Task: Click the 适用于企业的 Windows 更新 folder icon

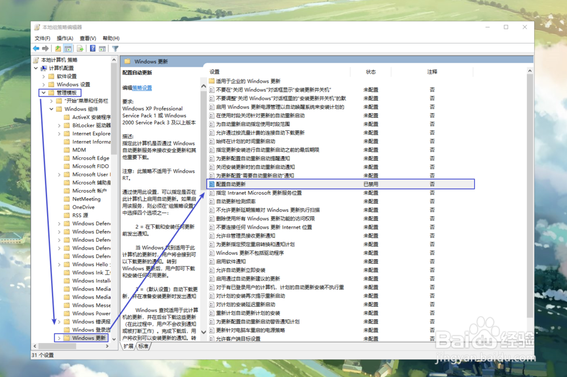Action: 212,81
